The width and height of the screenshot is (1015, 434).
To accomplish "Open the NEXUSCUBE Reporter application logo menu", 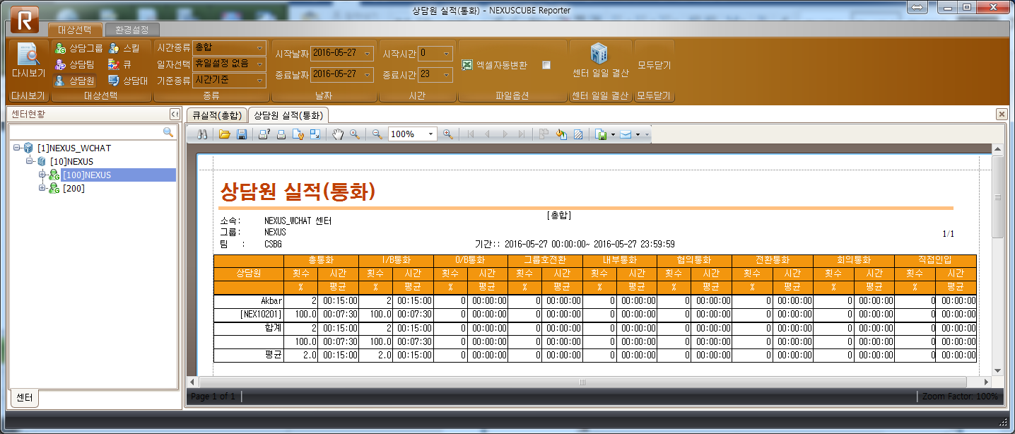I will (25, 20).
